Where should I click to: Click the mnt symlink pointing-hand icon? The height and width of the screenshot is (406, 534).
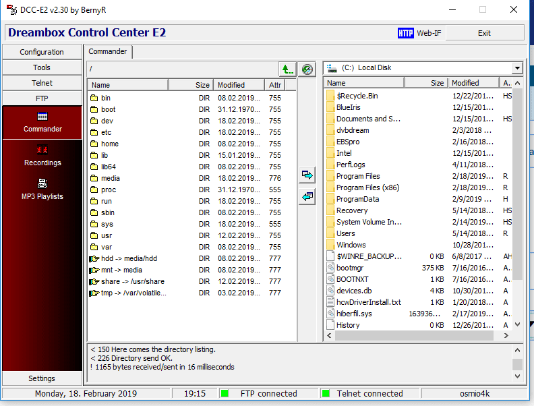(94, 270)
